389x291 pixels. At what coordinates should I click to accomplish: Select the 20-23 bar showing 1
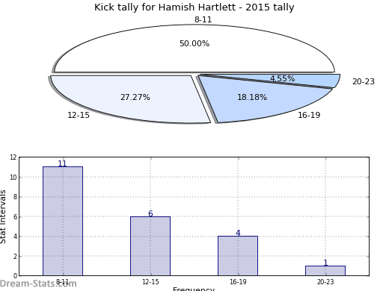325,271
